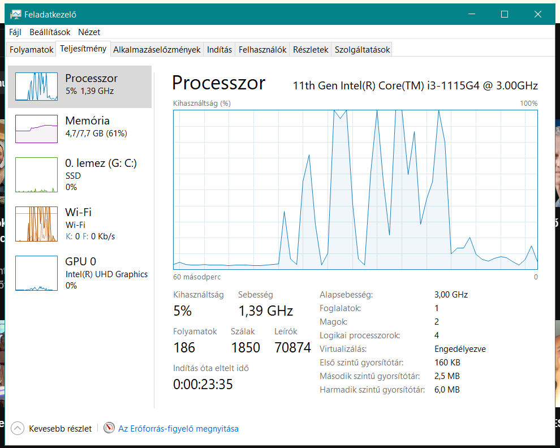560x448 pixels.
Task: Open Az Erőforrás-figyelő megnyitása link
Action: pyautogui.click(x=178, y=428)
